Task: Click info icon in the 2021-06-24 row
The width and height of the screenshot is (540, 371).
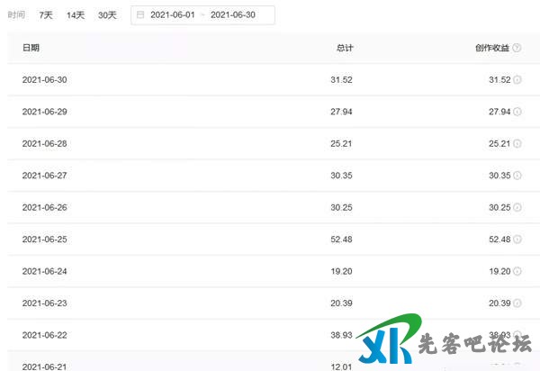Action: point(517,271)
